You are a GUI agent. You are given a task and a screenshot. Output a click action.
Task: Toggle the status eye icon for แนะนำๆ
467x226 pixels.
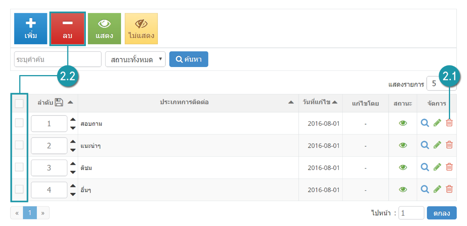403,145
